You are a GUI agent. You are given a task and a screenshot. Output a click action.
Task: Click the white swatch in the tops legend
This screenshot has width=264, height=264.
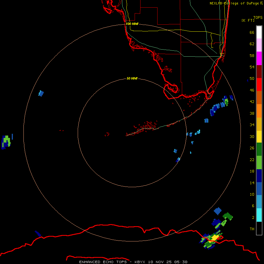259,32
